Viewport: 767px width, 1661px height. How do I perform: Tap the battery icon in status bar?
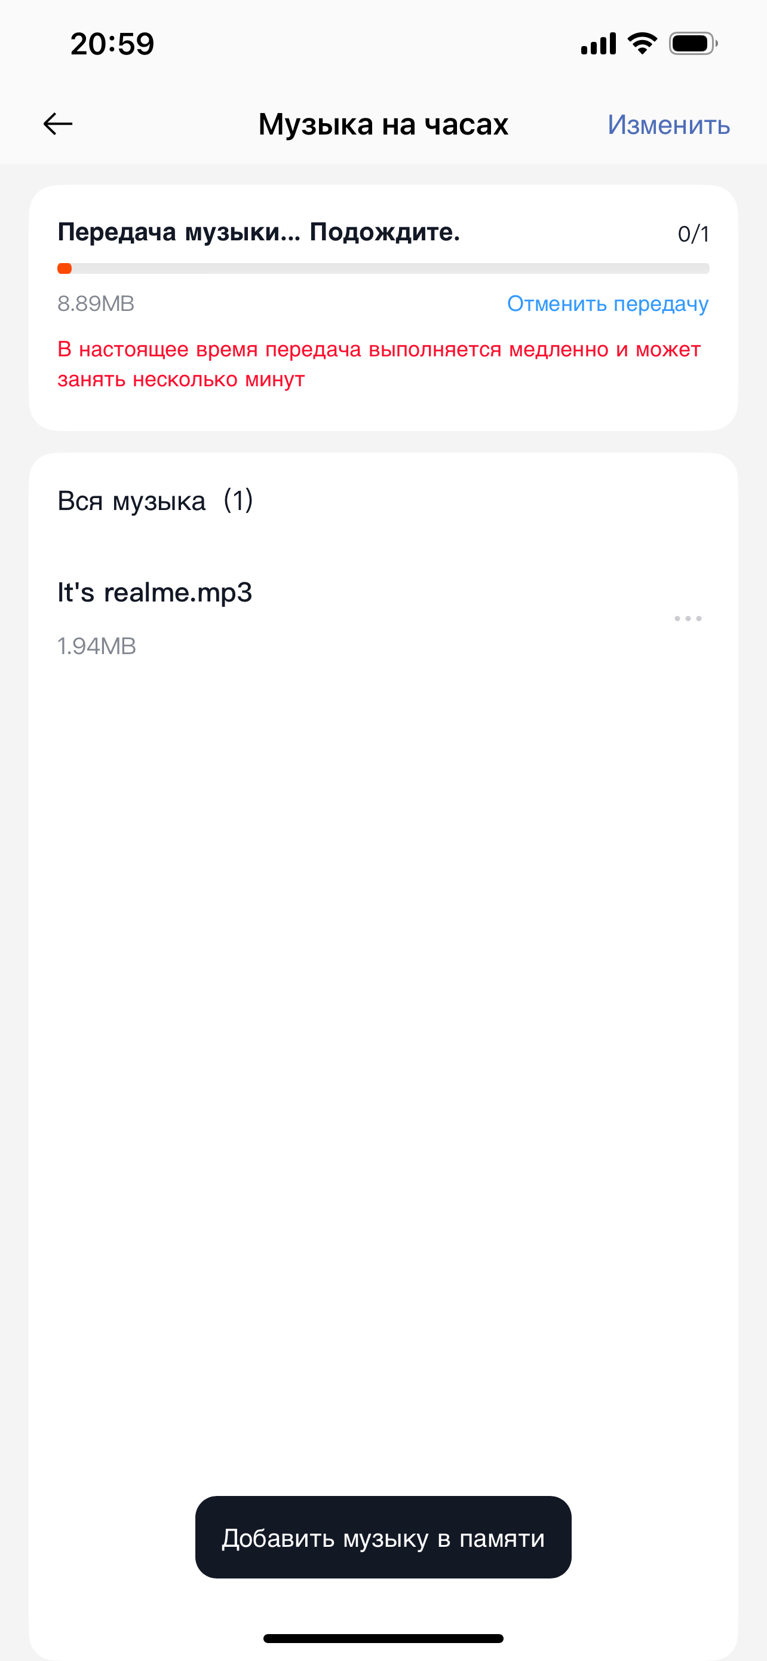[692, 44]
